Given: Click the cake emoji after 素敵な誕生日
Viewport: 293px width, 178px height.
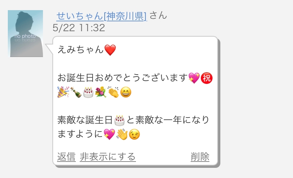Looking at the screenshot, I should coord(120,120).
